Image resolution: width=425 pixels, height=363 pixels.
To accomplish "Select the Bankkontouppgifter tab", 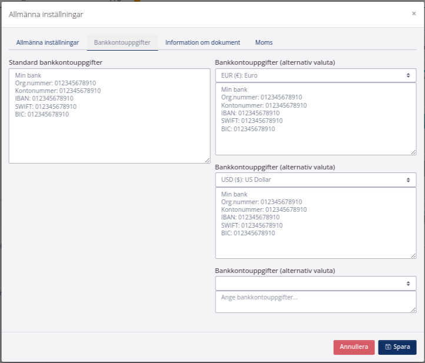I will (x=122, y=42).
